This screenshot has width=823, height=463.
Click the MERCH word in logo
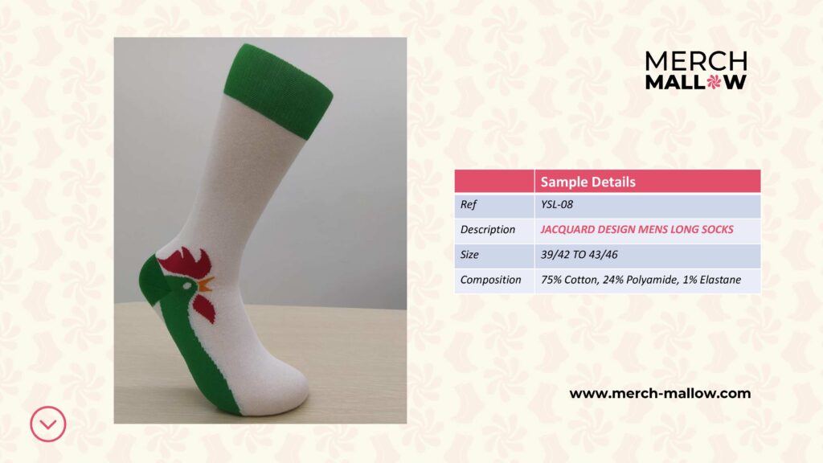(x=696, y=61)
